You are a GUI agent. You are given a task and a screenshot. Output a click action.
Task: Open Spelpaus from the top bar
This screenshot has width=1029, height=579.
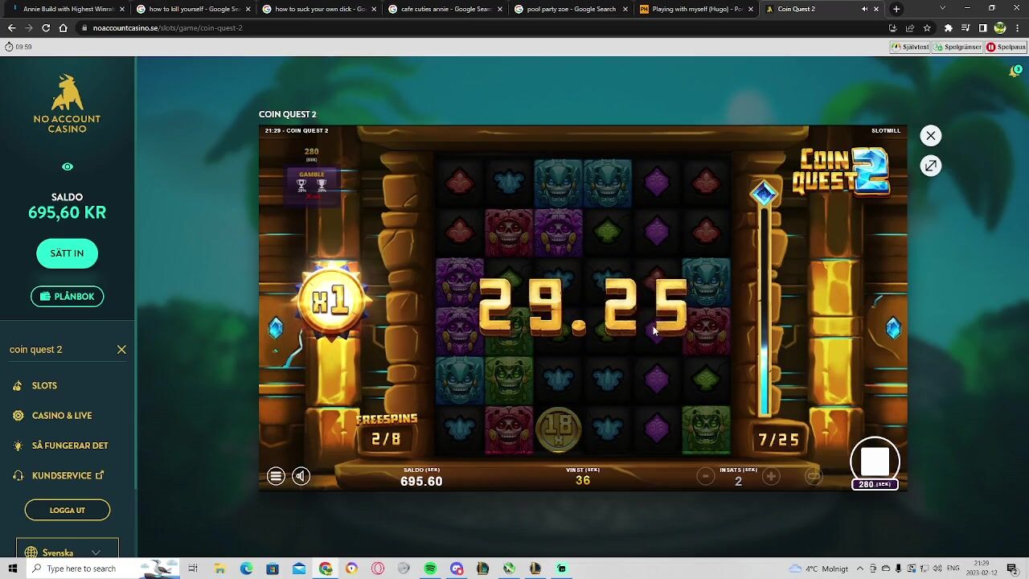coord(1006,47)
